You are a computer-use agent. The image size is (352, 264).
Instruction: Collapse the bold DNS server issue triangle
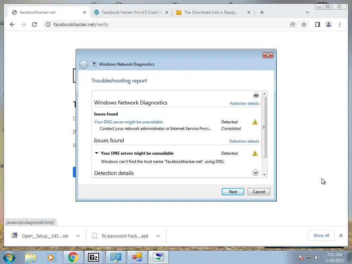click(x=97, y=153)
